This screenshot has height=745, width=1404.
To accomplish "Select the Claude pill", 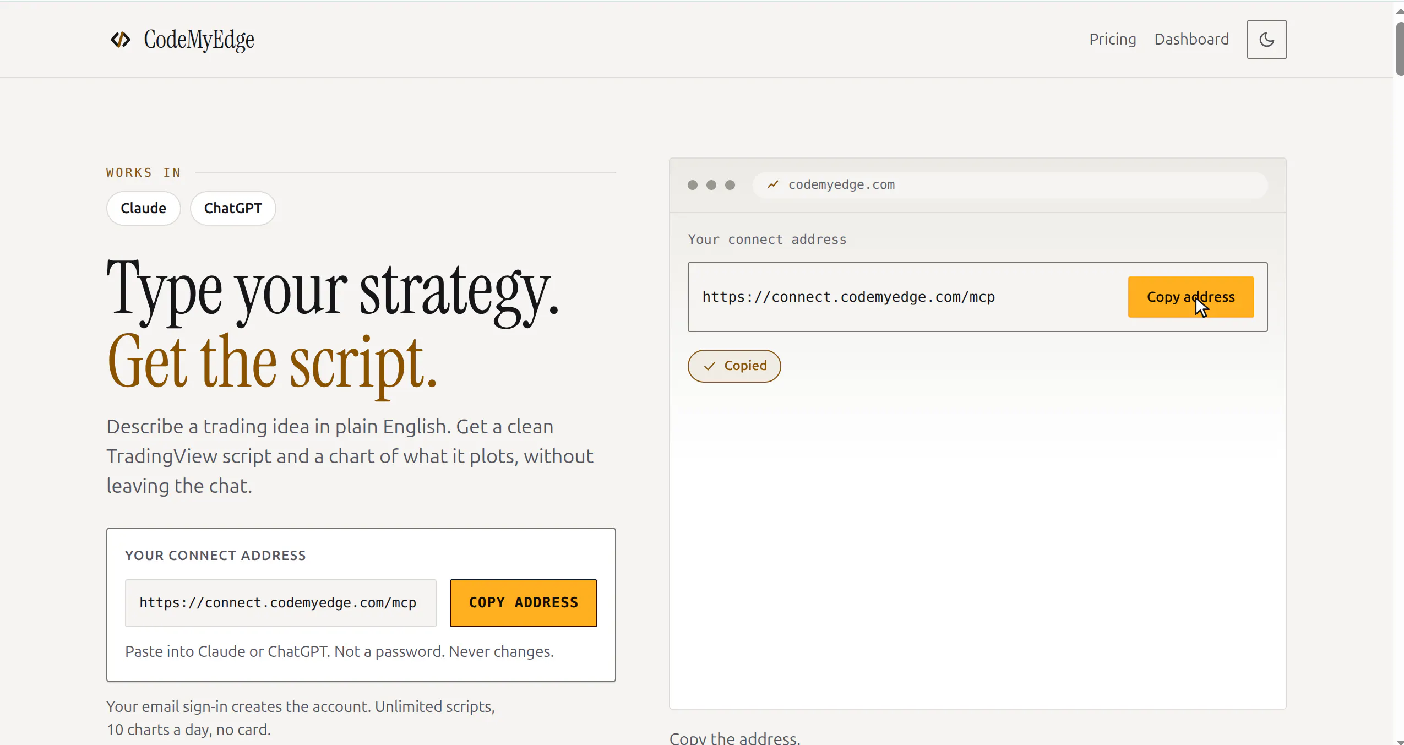I will [143, 208].
